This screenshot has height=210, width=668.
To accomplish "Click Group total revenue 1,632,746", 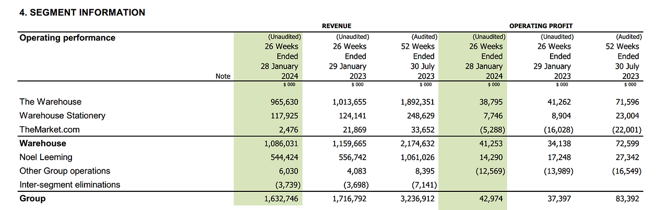I will [281, 199].
